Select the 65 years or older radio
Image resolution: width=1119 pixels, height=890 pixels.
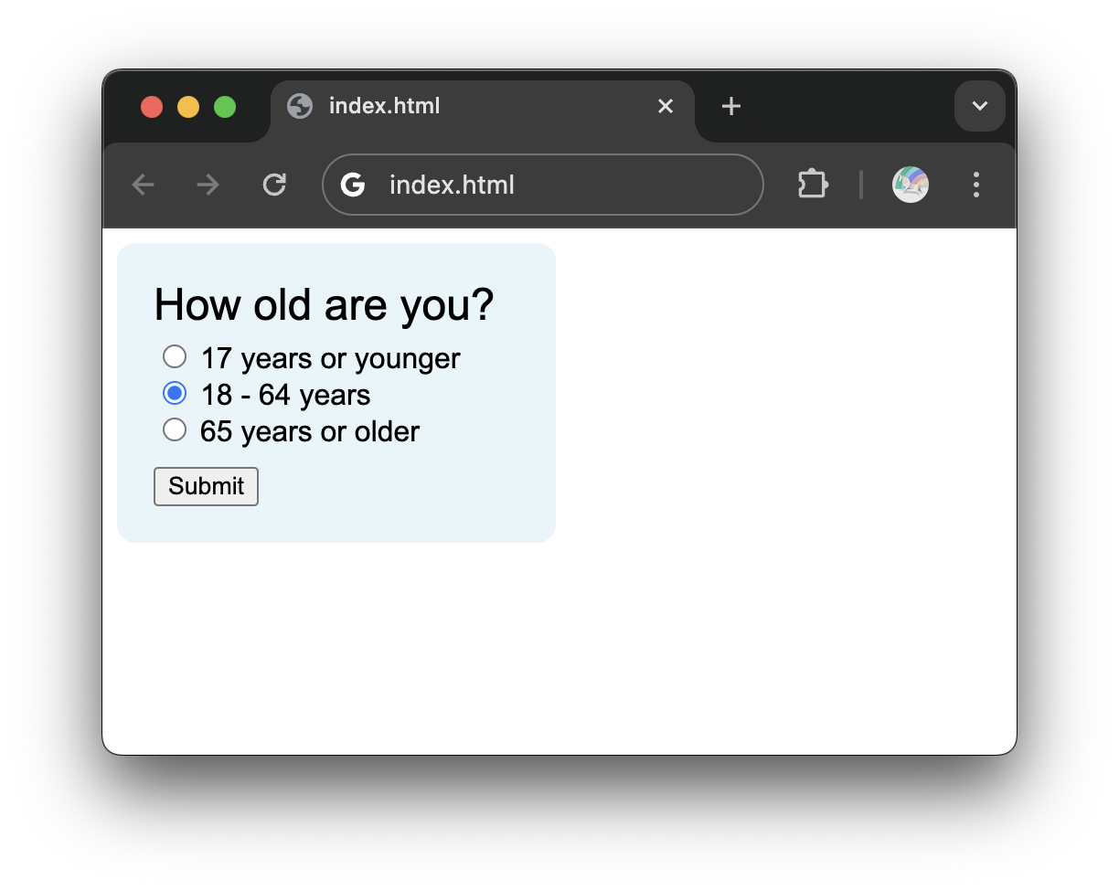coord(174,429)
